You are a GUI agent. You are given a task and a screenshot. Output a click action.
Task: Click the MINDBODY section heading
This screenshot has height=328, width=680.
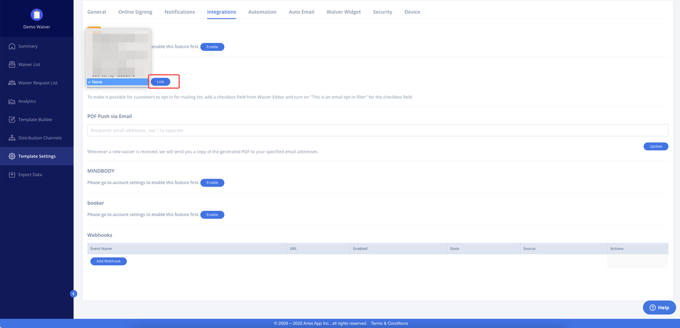[x=101, y=171]
